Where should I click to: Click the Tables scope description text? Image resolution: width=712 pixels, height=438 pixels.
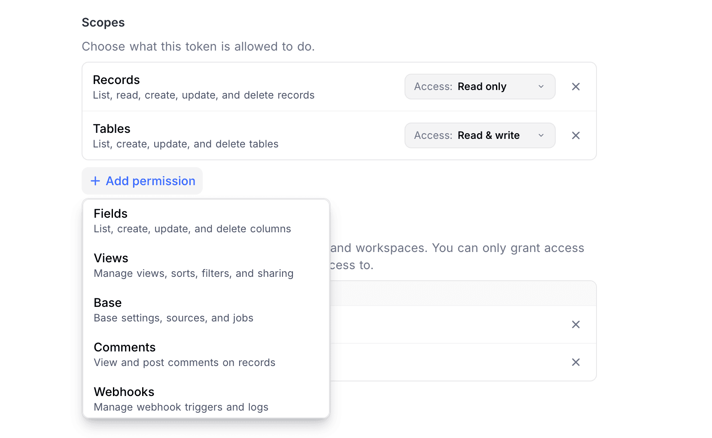pyautogui.click(x=186, y=144)
